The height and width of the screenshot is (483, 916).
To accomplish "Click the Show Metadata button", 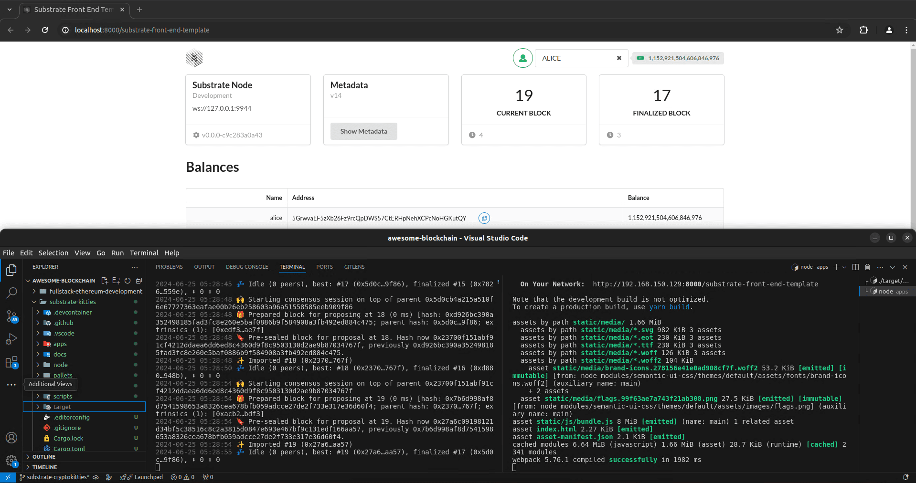I will click(364, 131).
